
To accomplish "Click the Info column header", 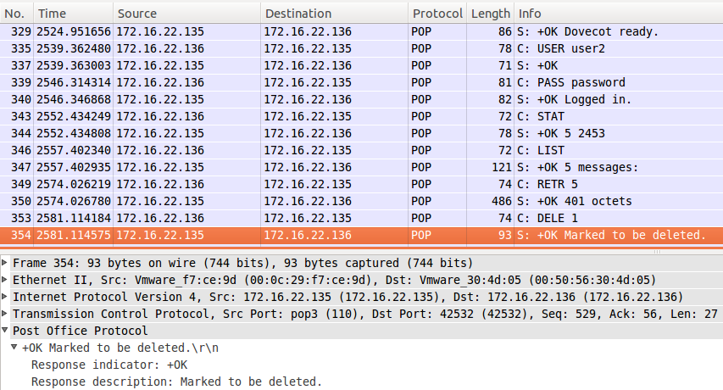I will 619,14.
